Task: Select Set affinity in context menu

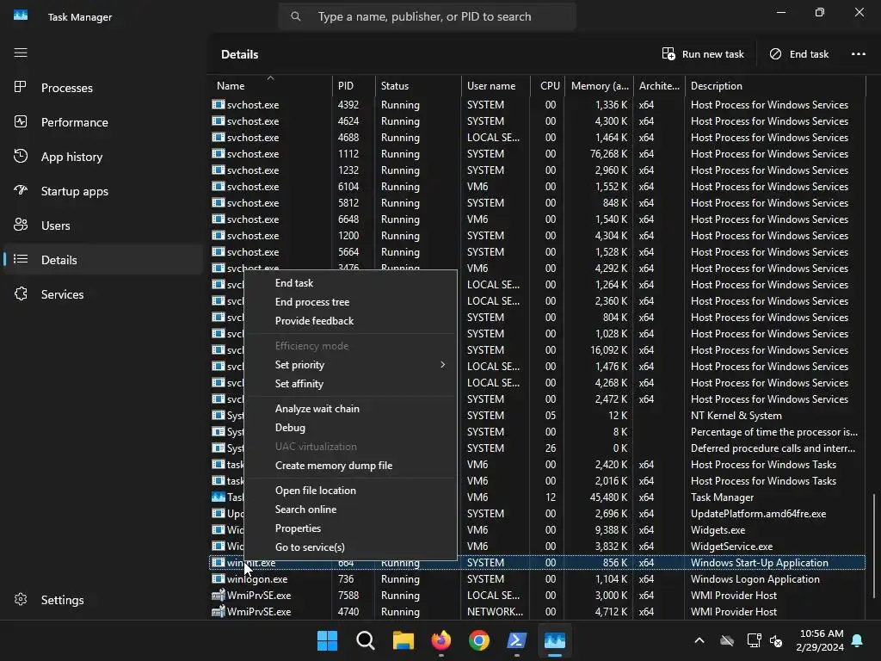Action: point(351,384)
